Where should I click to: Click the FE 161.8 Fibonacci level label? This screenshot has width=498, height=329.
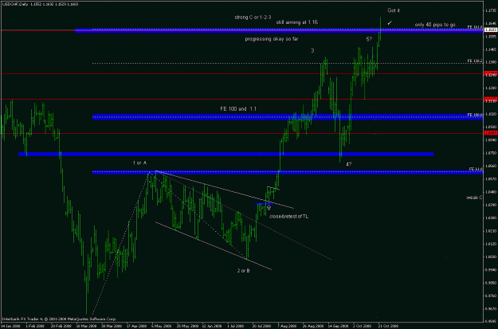click(x=475, y=27)
